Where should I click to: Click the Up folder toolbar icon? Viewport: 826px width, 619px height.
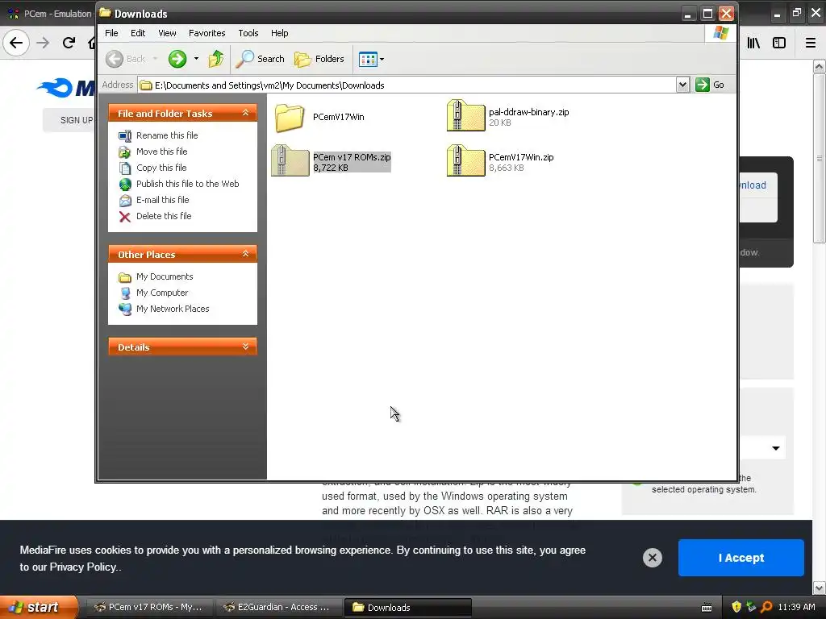click(x=216, y=59)
